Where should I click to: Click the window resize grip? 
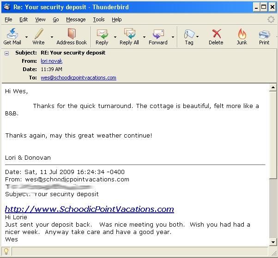click(x=274, y=254)
